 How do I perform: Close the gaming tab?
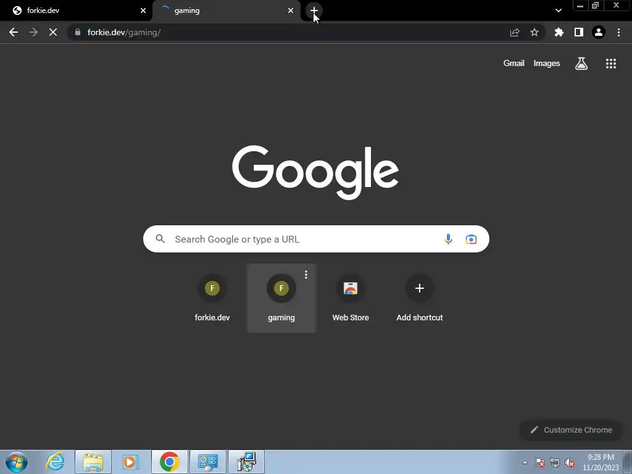point(291,10)
